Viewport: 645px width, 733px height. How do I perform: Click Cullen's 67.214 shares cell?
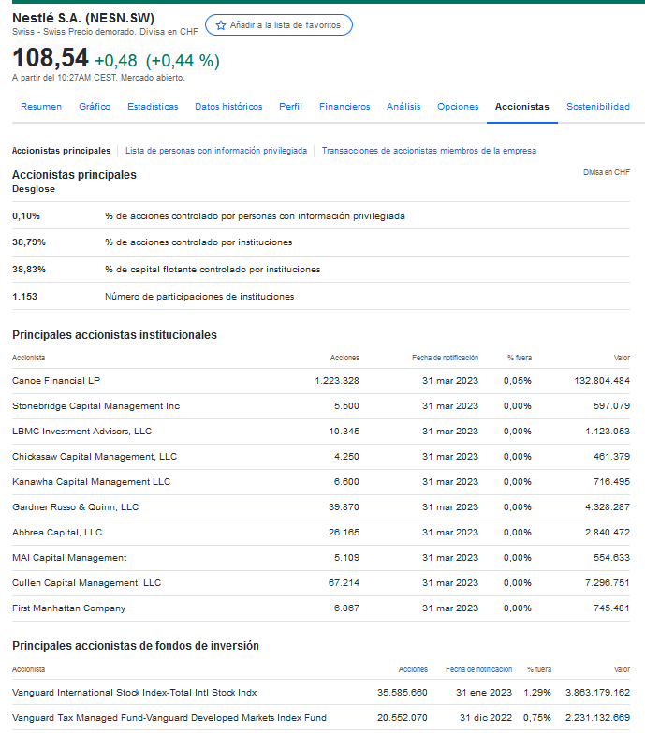tap(344, 582)
